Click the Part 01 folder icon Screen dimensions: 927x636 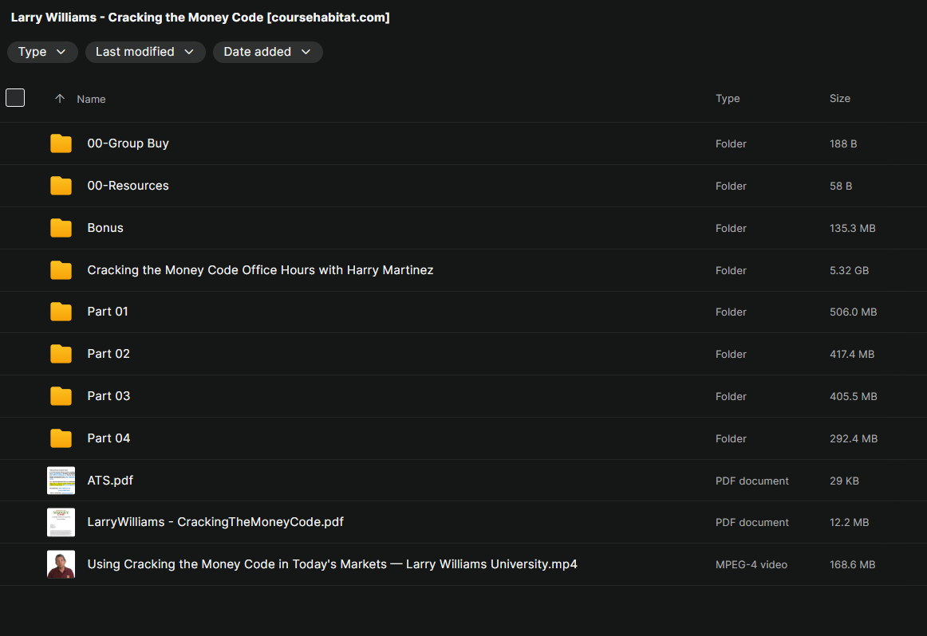click(x=61, y=312)
